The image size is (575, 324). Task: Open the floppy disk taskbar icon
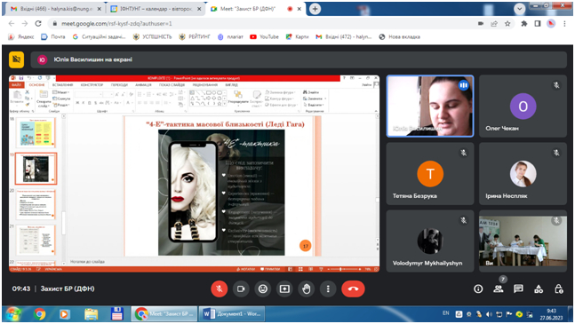click(x=117, y=314)
